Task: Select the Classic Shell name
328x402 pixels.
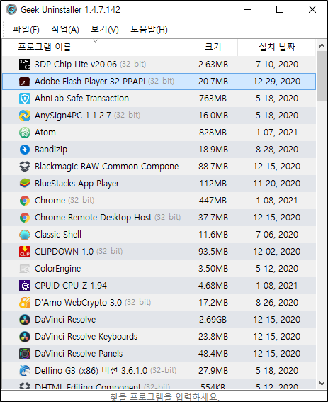Action: click(x=58, y=235)
